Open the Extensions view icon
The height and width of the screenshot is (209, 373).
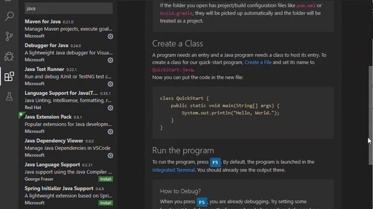click(9, 77)
